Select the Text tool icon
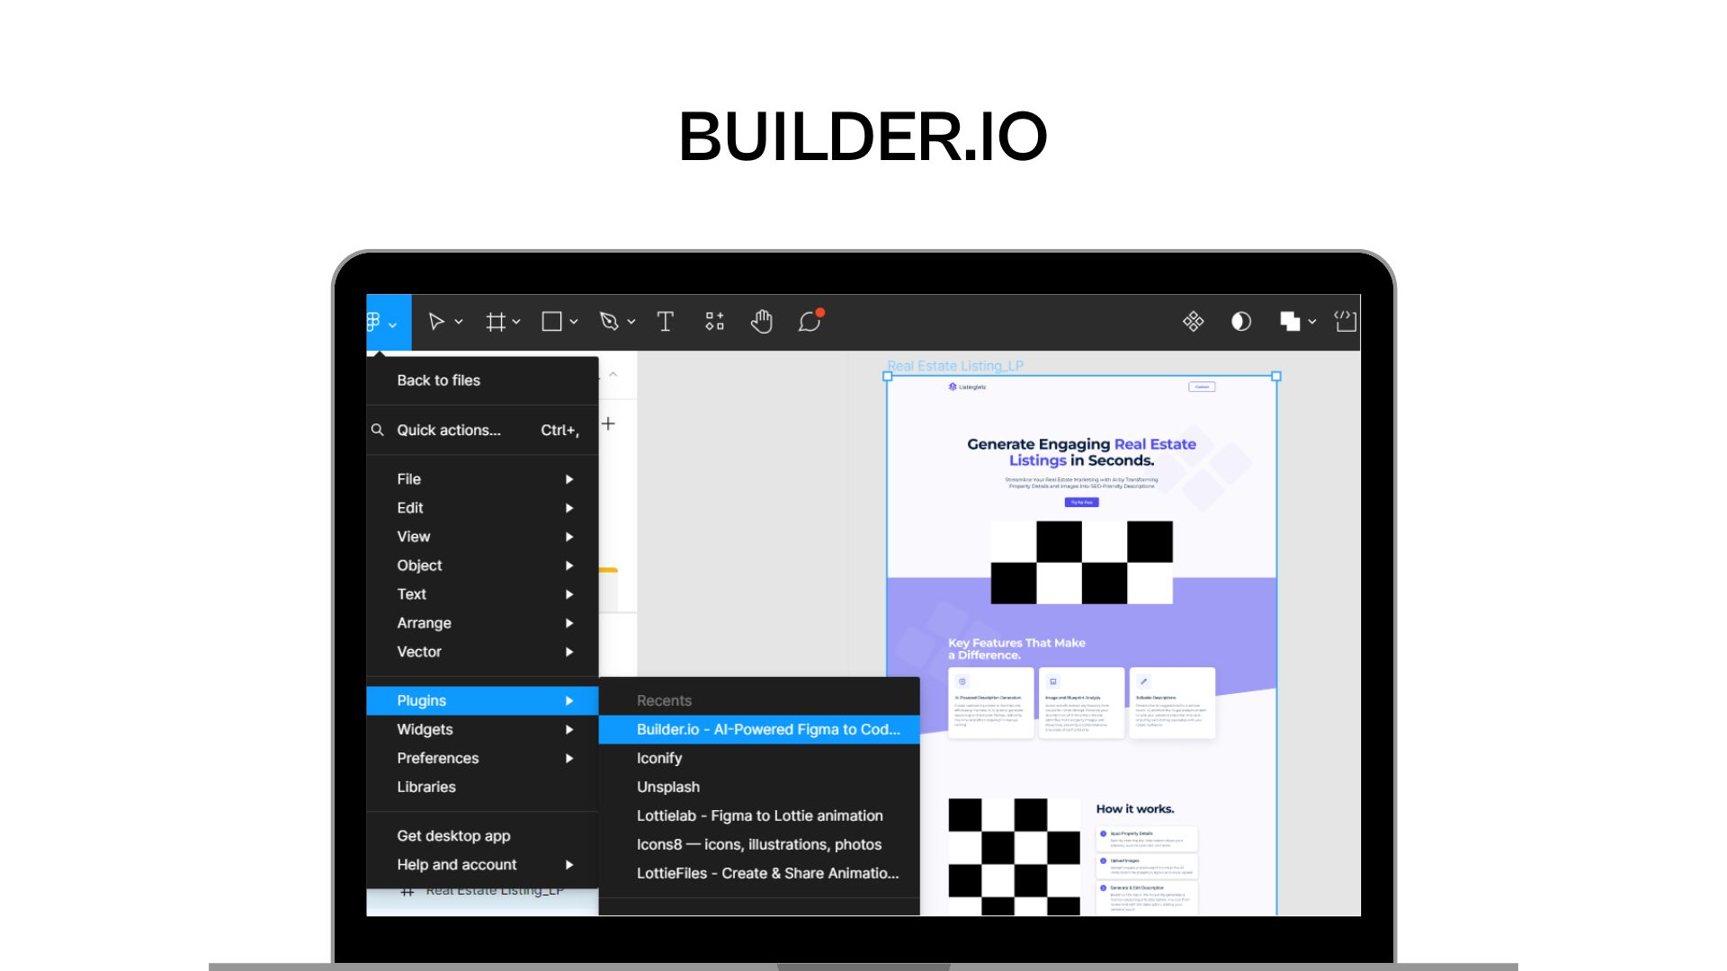The height and width of the screenshot is (971, 1727). point(666,322)
